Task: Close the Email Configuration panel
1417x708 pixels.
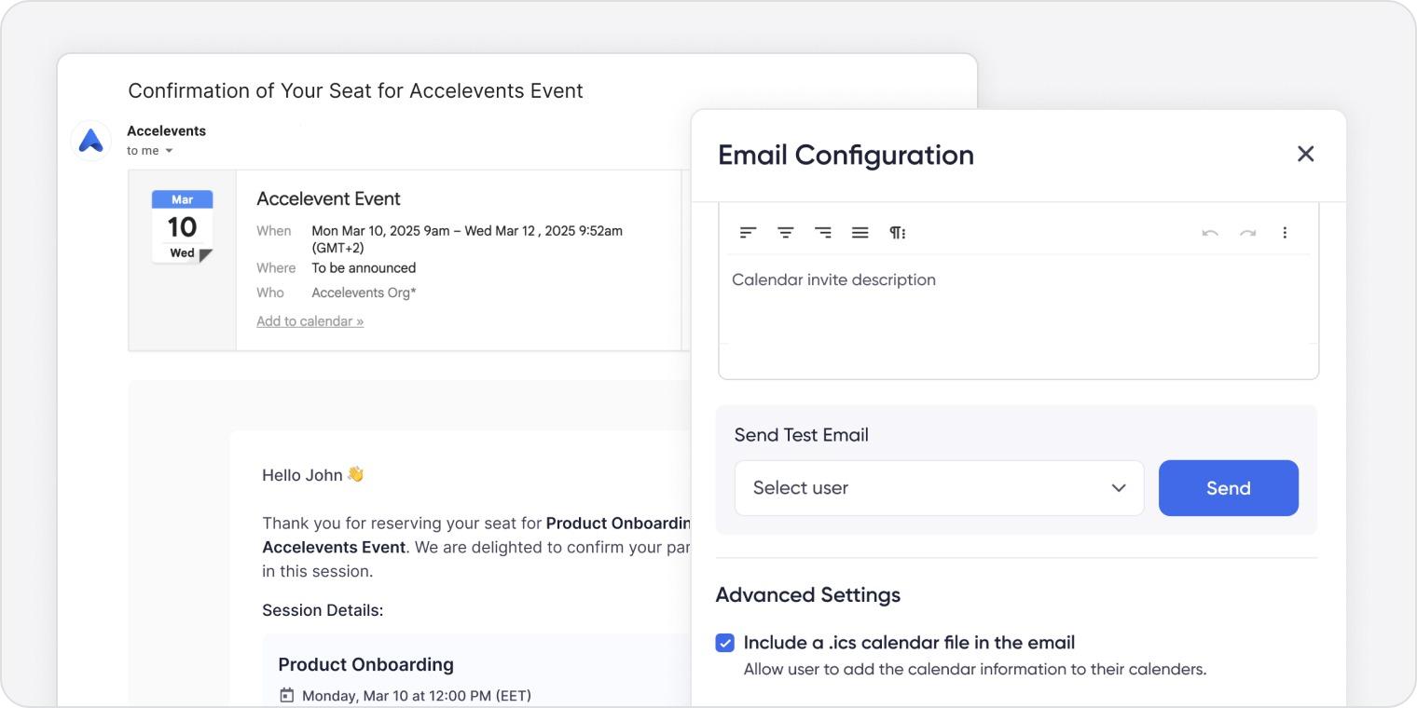Action: click(1305, 154)
